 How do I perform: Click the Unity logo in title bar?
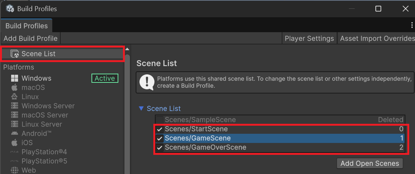tap(10, 8)
